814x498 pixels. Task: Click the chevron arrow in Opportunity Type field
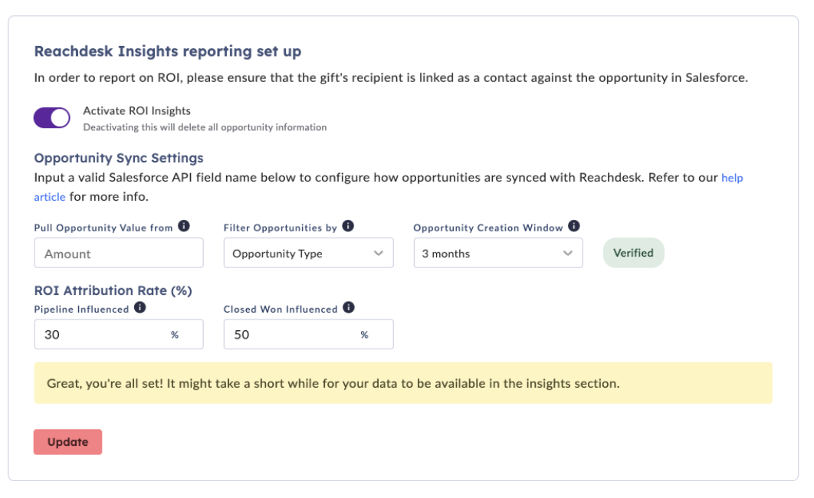[x=379, y=254]
